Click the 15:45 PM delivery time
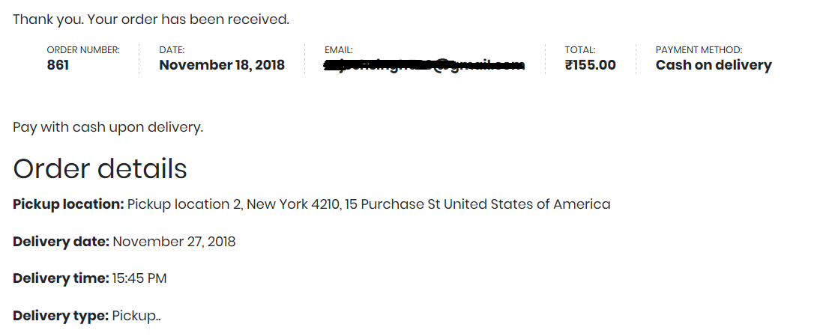 pos(139,278)
